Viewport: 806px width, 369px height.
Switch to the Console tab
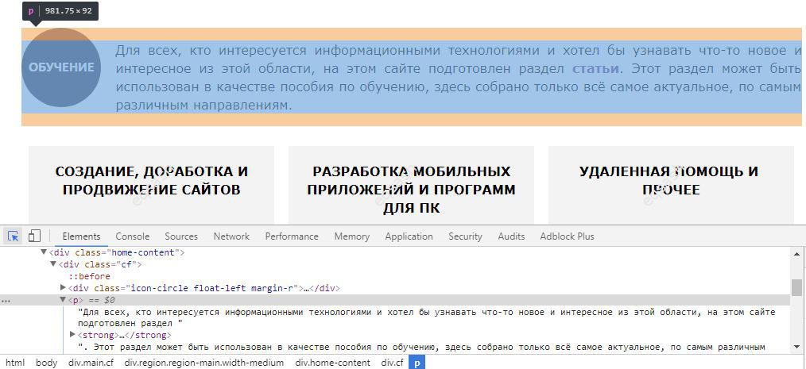(x=133, y=236)
